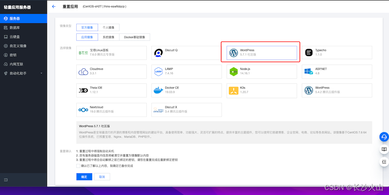Choose the 宝塔Linux面板 image card
This screenshot has width=389, height=195.
[111, 52]
